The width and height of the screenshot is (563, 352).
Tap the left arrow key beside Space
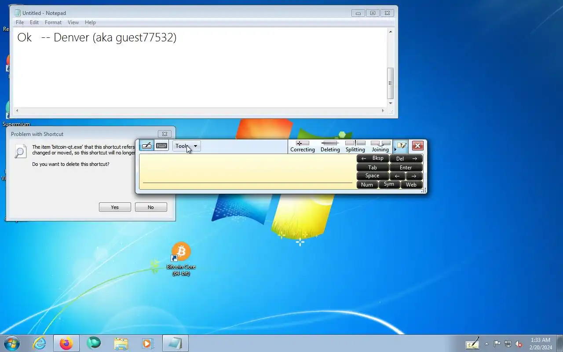click(398, 176)
